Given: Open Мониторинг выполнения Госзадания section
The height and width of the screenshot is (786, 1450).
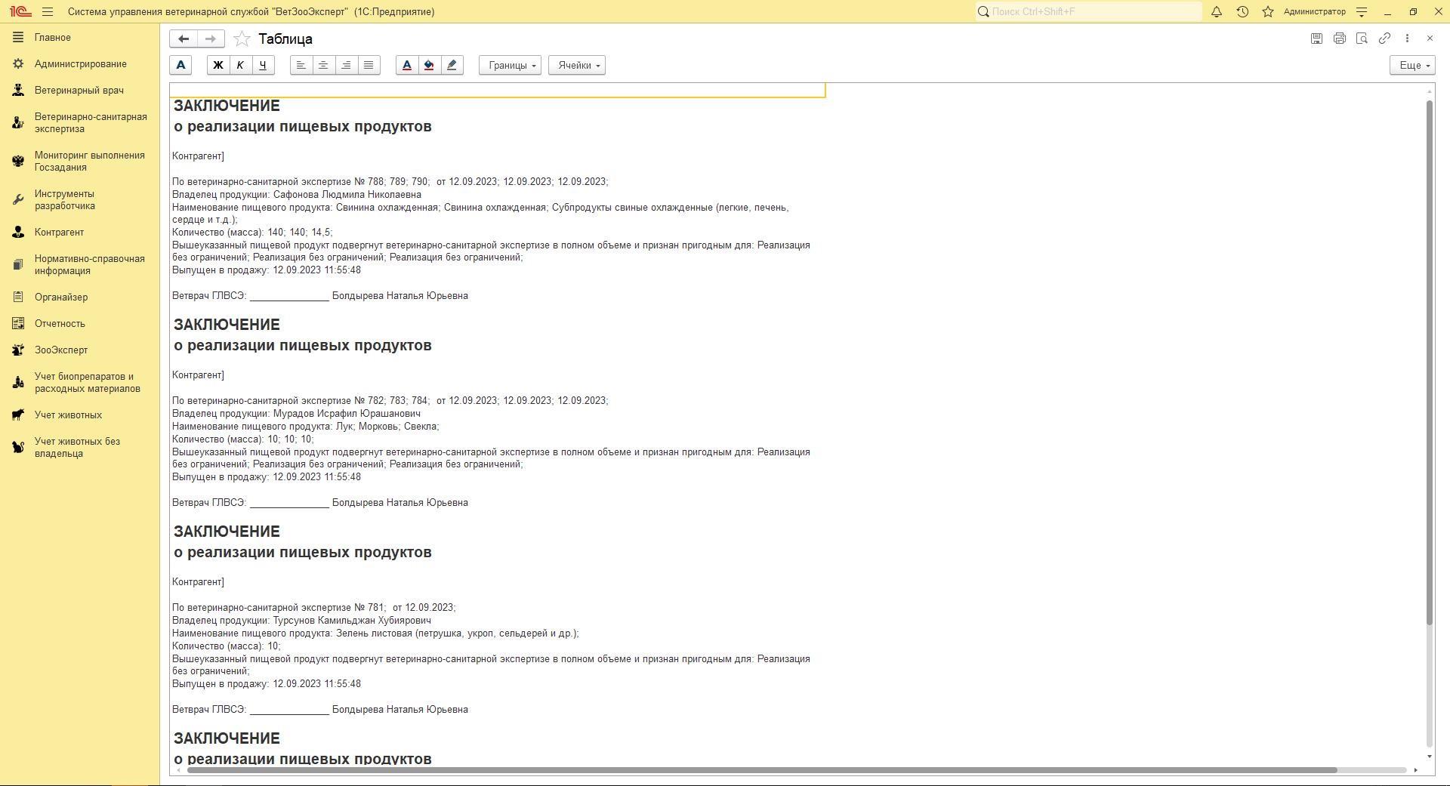Looking at the screenshot, I should pos(80,162).
